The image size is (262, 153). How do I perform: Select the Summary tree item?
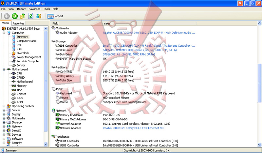click(x=22, y=37)
